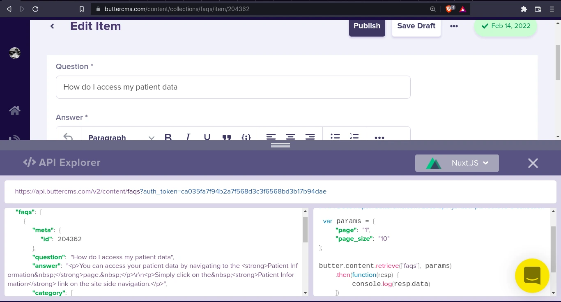The image size is (561, 302).
Task: Insert code sample with braces icon
Action: coord(246,137)
